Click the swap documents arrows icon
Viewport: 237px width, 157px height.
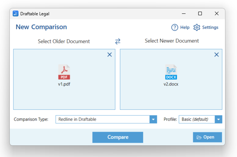118,41
